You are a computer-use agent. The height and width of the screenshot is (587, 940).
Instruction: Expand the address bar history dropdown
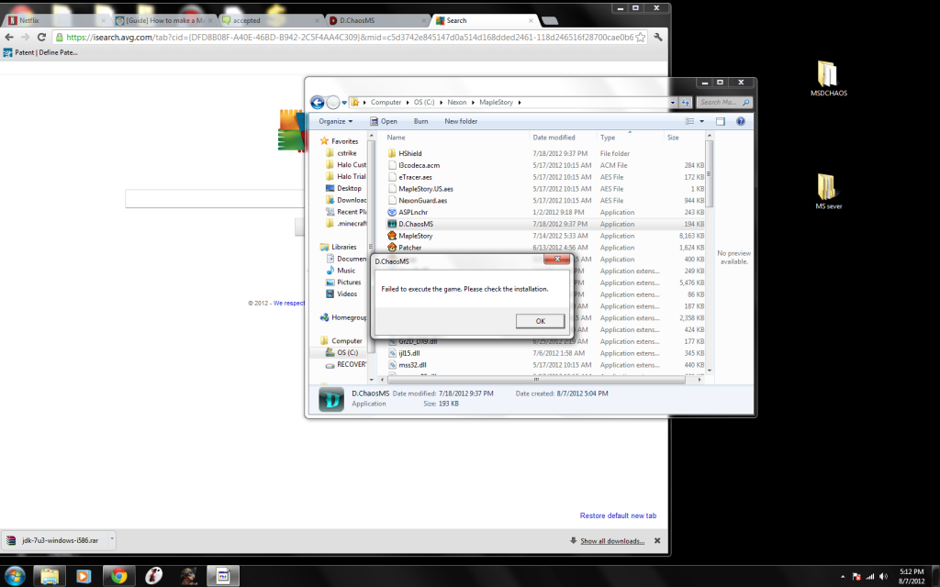(x=673, y=103)
